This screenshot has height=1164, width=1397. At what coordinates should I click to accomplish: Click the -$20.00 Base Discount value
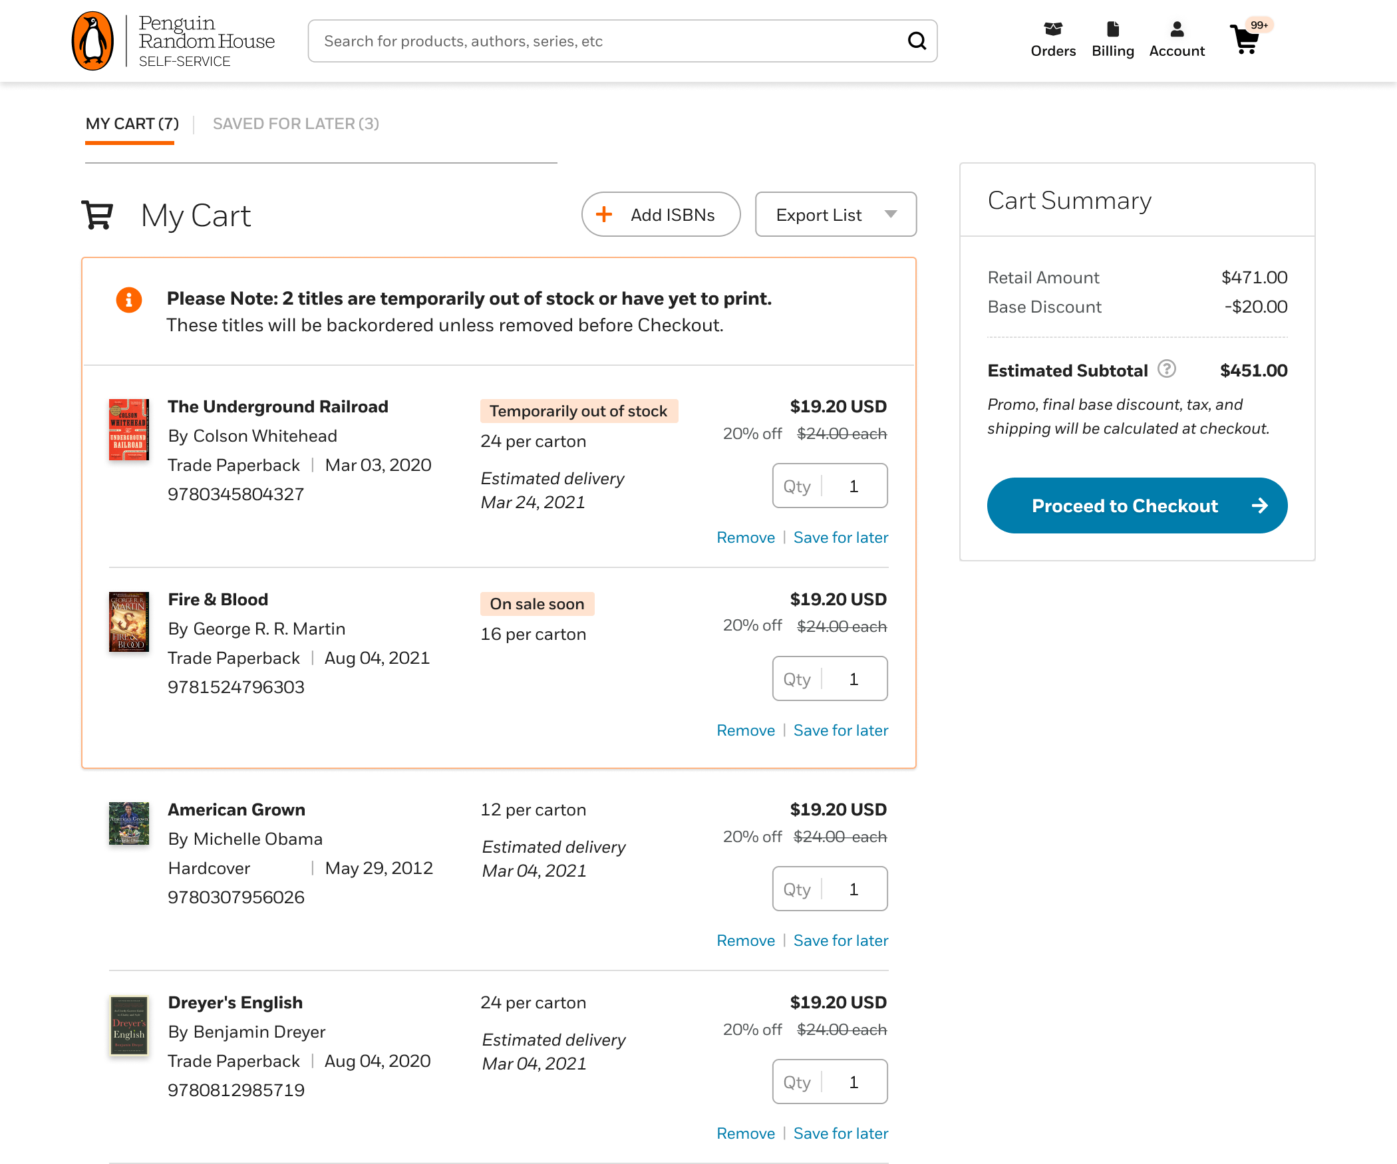pos(1256,307)
